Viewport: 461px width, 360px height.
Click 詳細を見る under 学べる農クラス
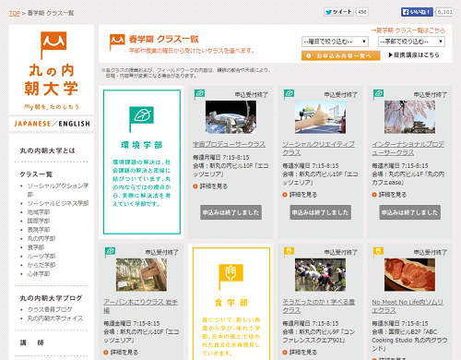(303, 352)
